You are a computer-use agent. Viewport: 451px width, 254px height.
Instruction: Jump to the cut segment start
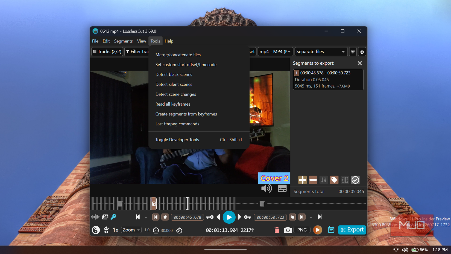[156, 217]
